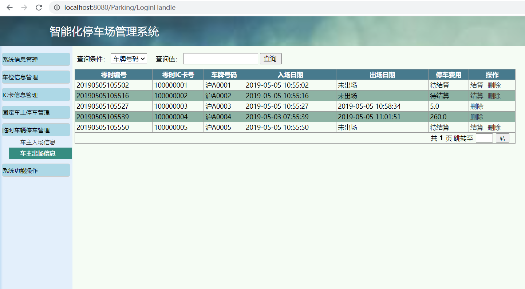The height and width of the screenshot is (289, 525).
Task: Click the 入场日期 column header
Action: [290, 75]
